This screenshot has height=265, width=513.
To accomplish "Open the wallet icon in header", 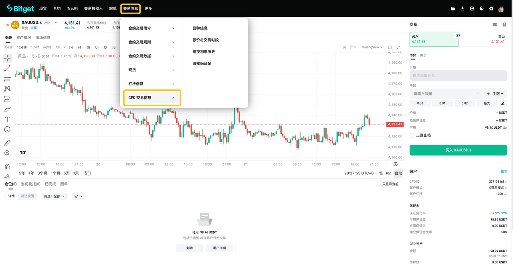I will click(453, 8).
